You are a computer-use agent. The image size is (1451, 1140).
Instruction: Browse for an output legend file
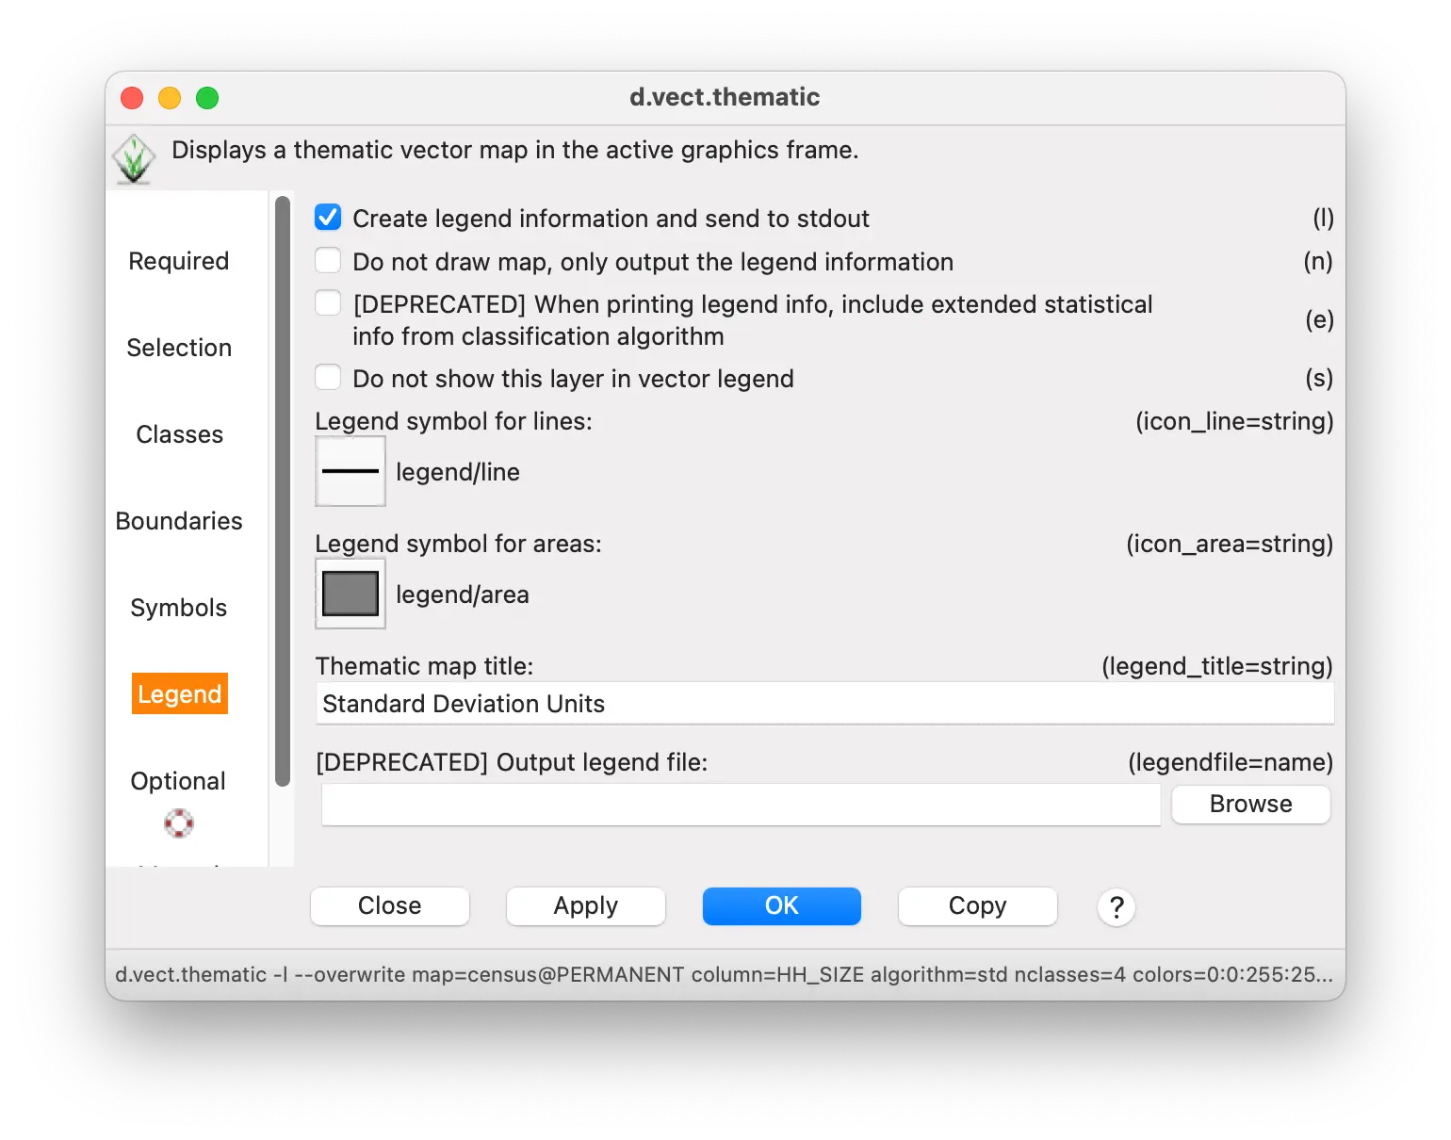pos(1250,804)
